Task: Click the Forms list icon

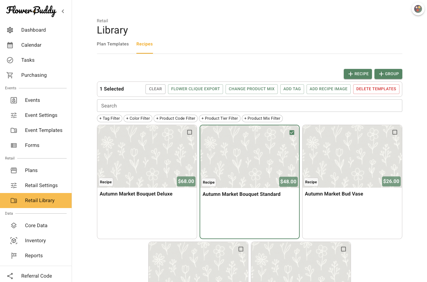Action: [x=14, y=145]
